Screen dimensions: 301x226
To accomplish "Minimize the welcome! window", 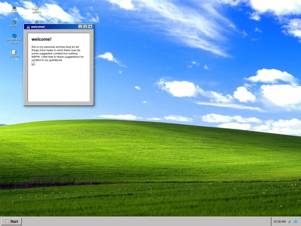I will point(80,27).
